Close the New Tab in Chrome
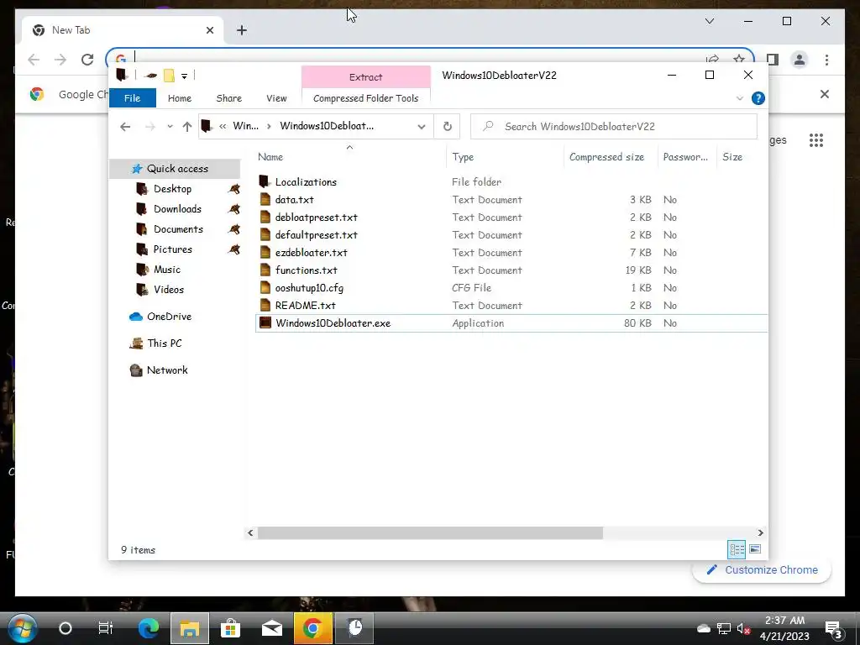 209,30
